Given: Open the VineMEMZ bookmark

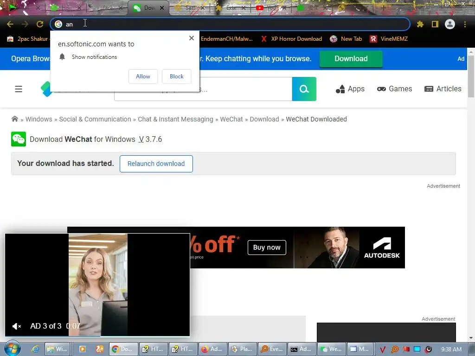Looking at the screenshot, I should [389, 39].
